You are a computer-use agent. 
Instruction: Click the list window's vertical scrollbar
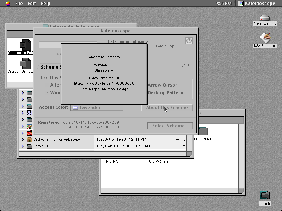point(189,143)
